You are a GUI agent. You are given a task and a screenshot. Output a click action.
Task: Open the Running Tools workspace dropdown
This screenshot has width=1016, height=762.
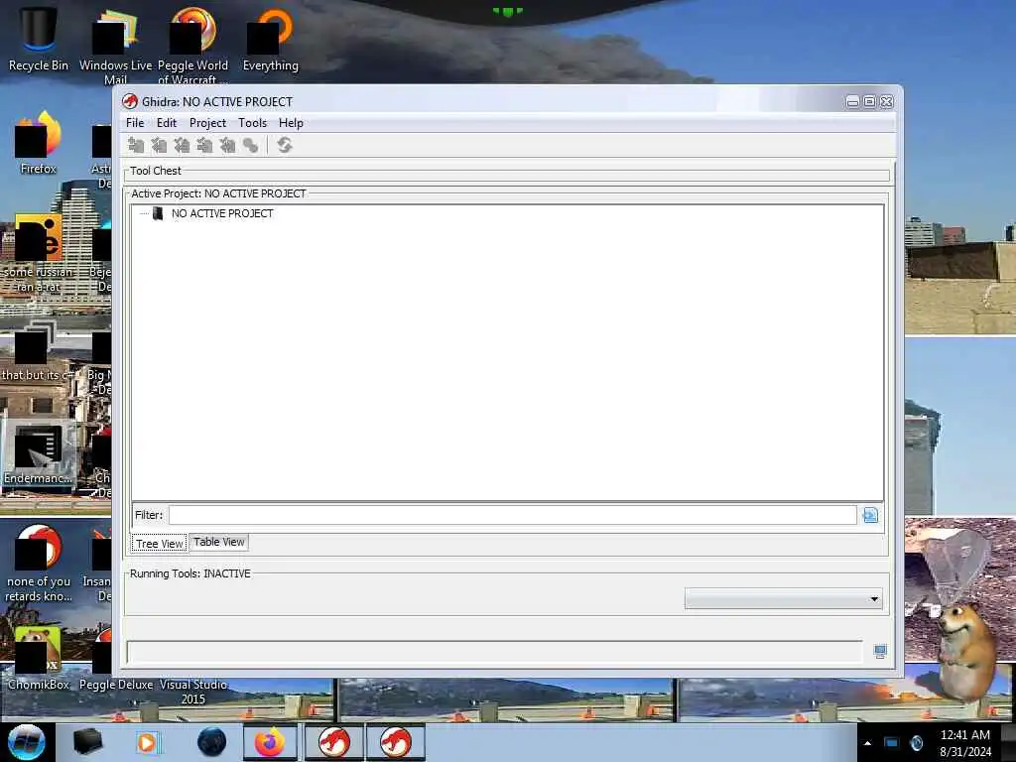784,598
